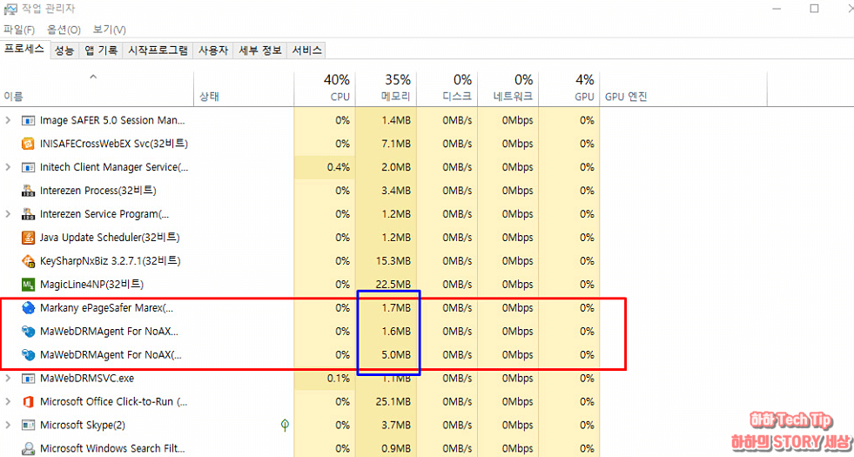854x457 pixels.
Task: Switch to the 세부 정보 tab
Action: 259,50
